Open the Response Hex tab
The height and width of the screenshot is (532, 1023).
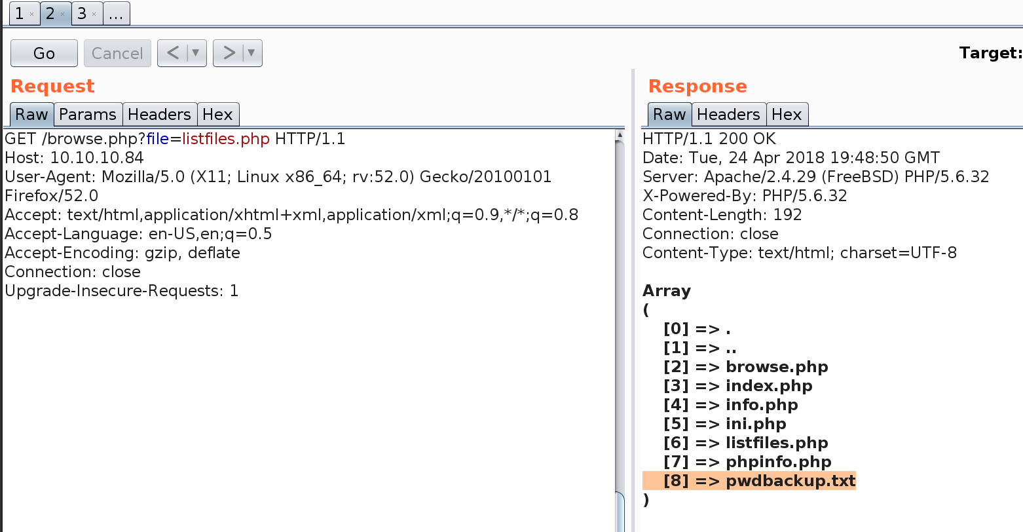787,114
